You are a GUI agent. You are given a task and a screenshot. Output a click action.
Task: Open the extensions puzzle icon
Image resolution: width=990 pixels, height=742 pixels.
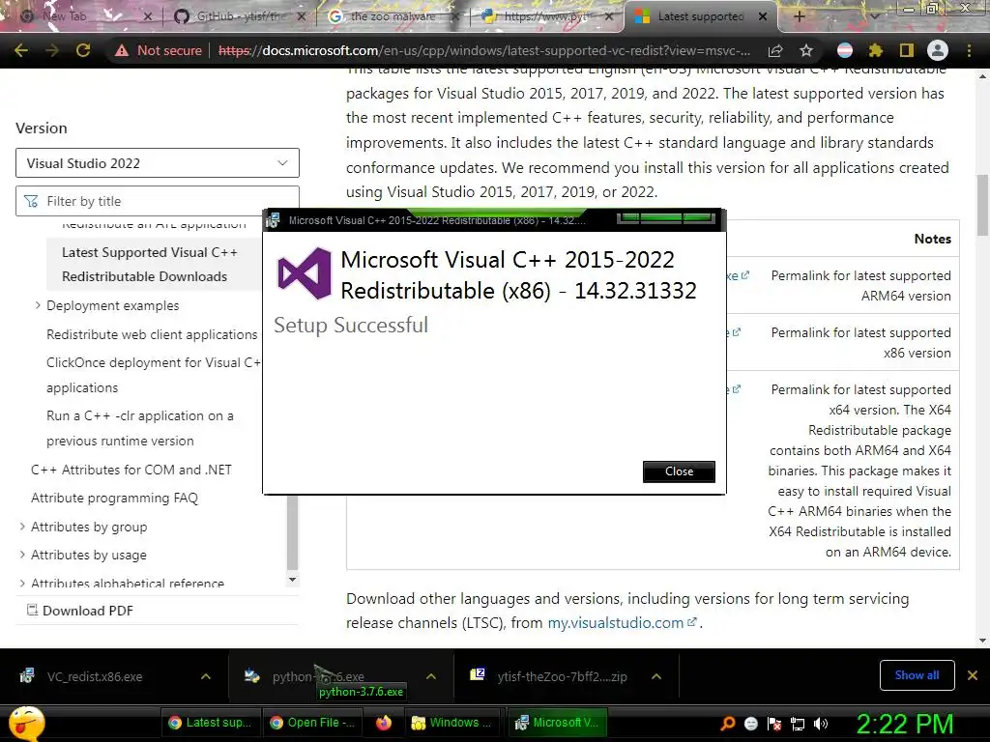[875, 50]
